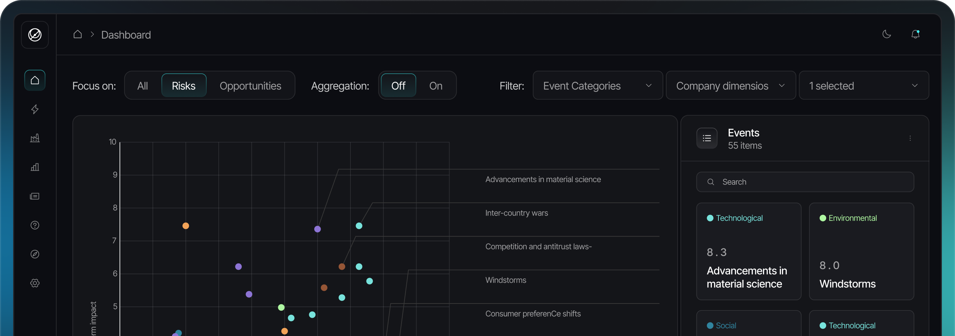Click the home breadcrumb icon
This screenshot has width=955, height=336.
click(77, 34)
